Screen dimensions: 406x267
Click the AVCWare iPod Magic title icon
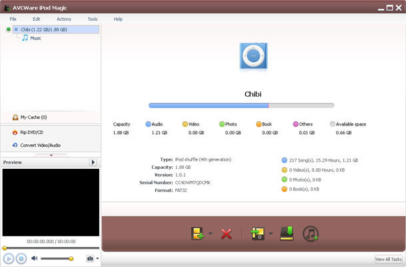7,8
